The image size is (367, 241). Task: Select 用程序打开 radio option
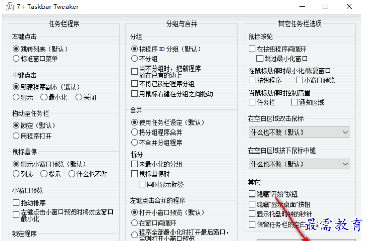point(16,136)
